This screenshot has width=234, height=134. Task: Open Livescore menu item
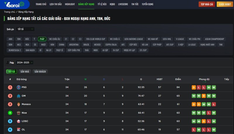click(123, 4)
